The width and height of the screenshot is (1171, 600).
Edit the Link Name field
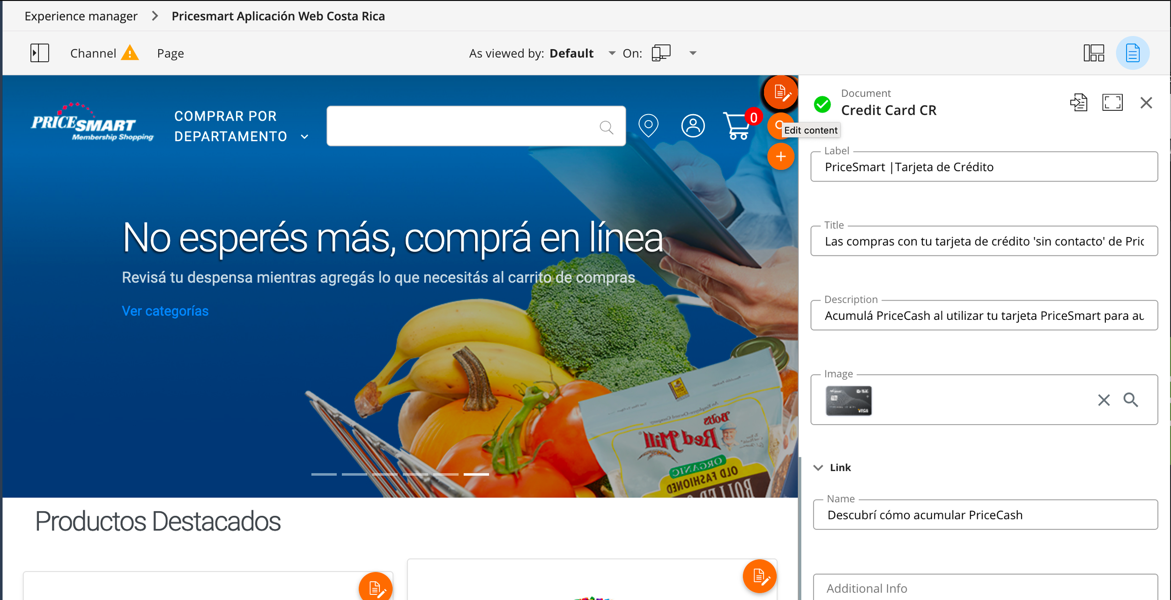(986, 514)
